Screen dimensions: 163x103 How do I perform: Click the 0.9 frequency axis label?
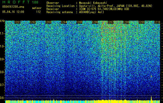pos(2,59)
